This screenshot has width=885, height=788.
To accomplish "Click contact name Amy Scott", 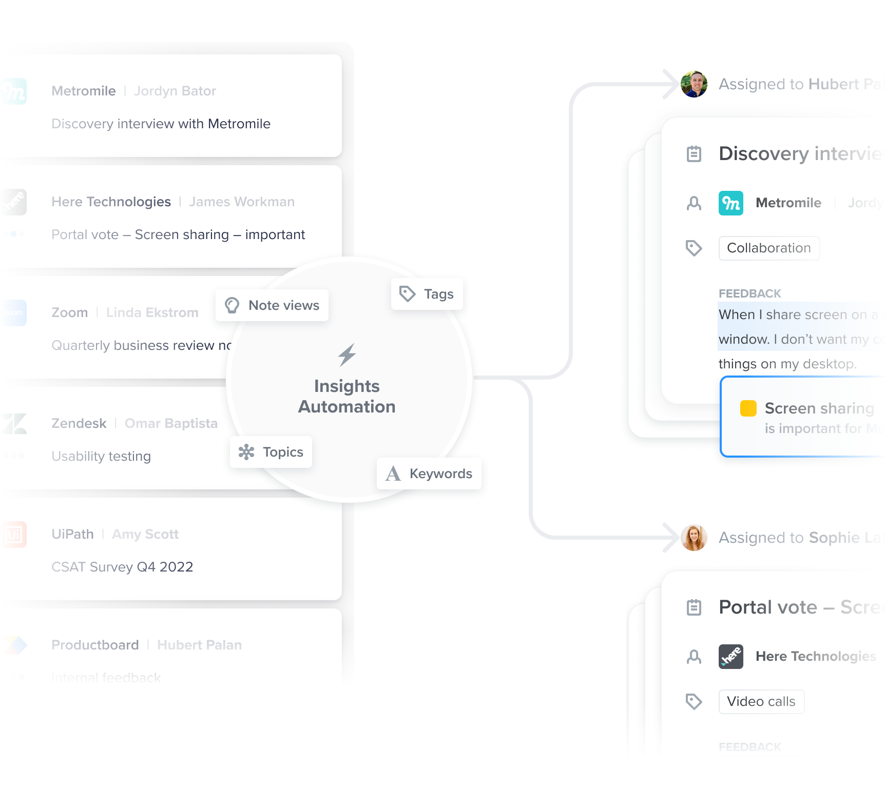I will [145, 534].
